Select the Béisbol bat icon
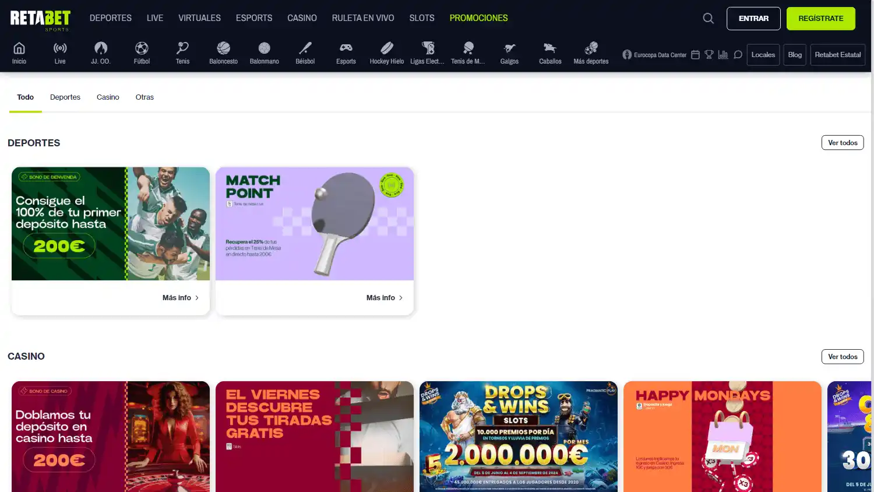The image size is (874, 492). (305, 48)
